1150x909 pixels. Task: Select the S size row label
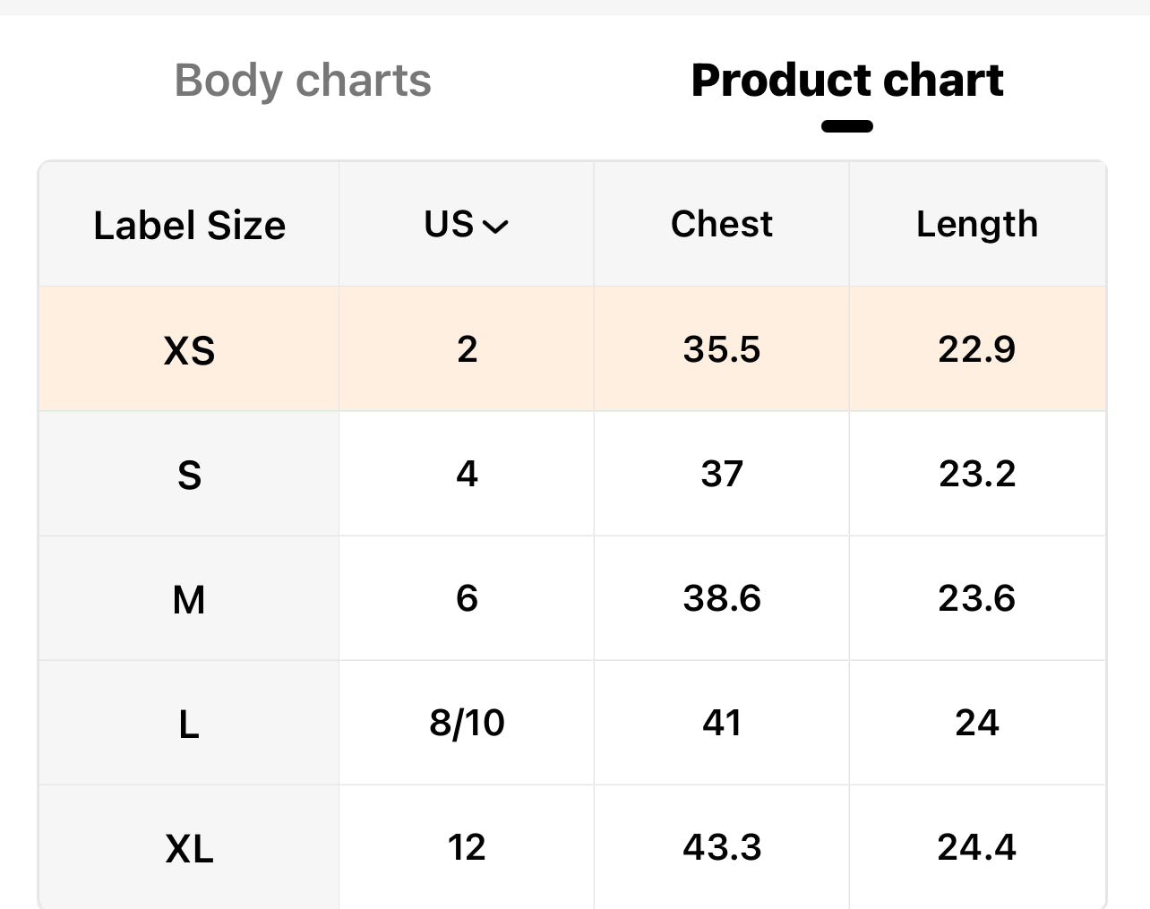tap(189, 474)
